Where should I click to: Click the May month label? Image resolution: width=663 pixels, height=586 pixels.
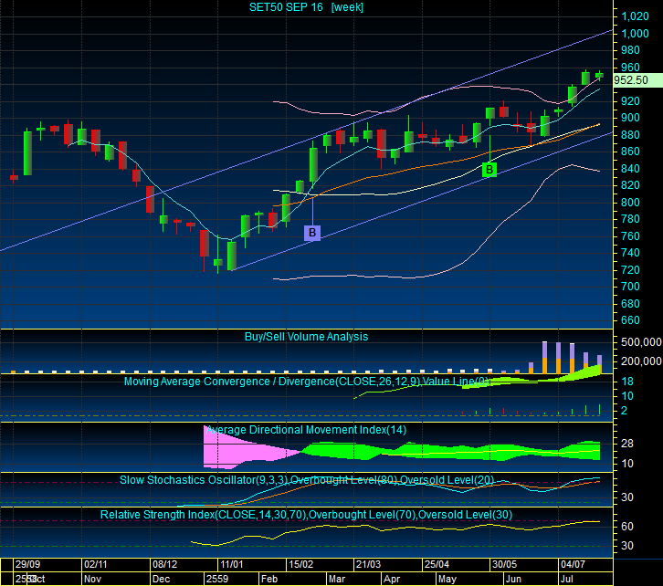pos(447,579)
